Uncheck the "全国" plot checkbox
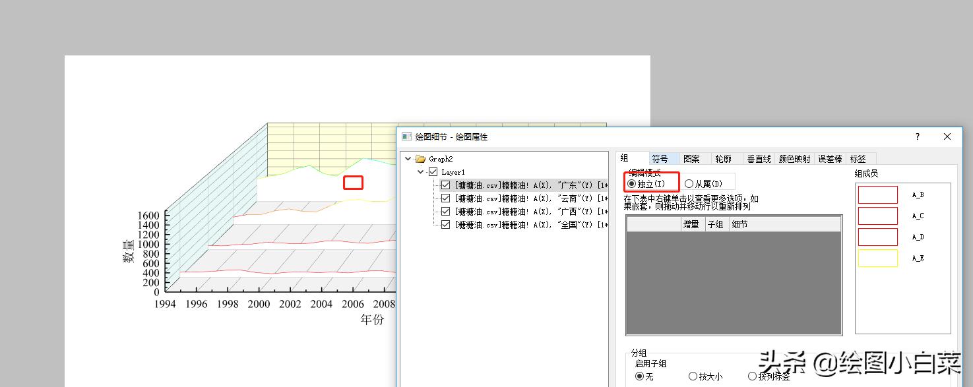973x387 pixels. click(x=446, y=225)
